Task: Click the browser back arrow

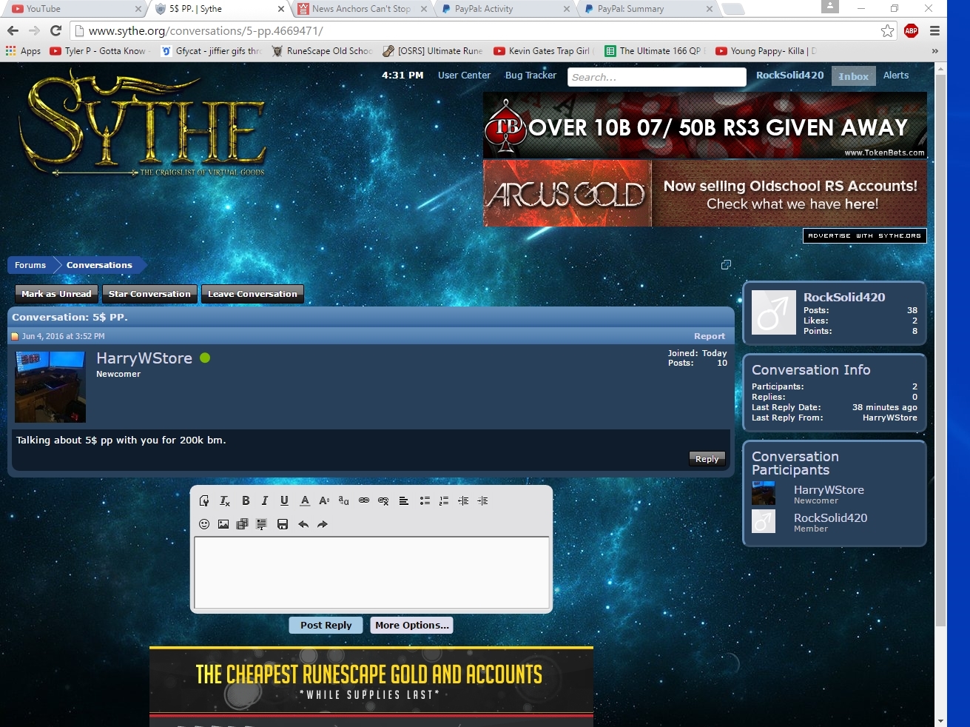Action: (x=13, y=30)
